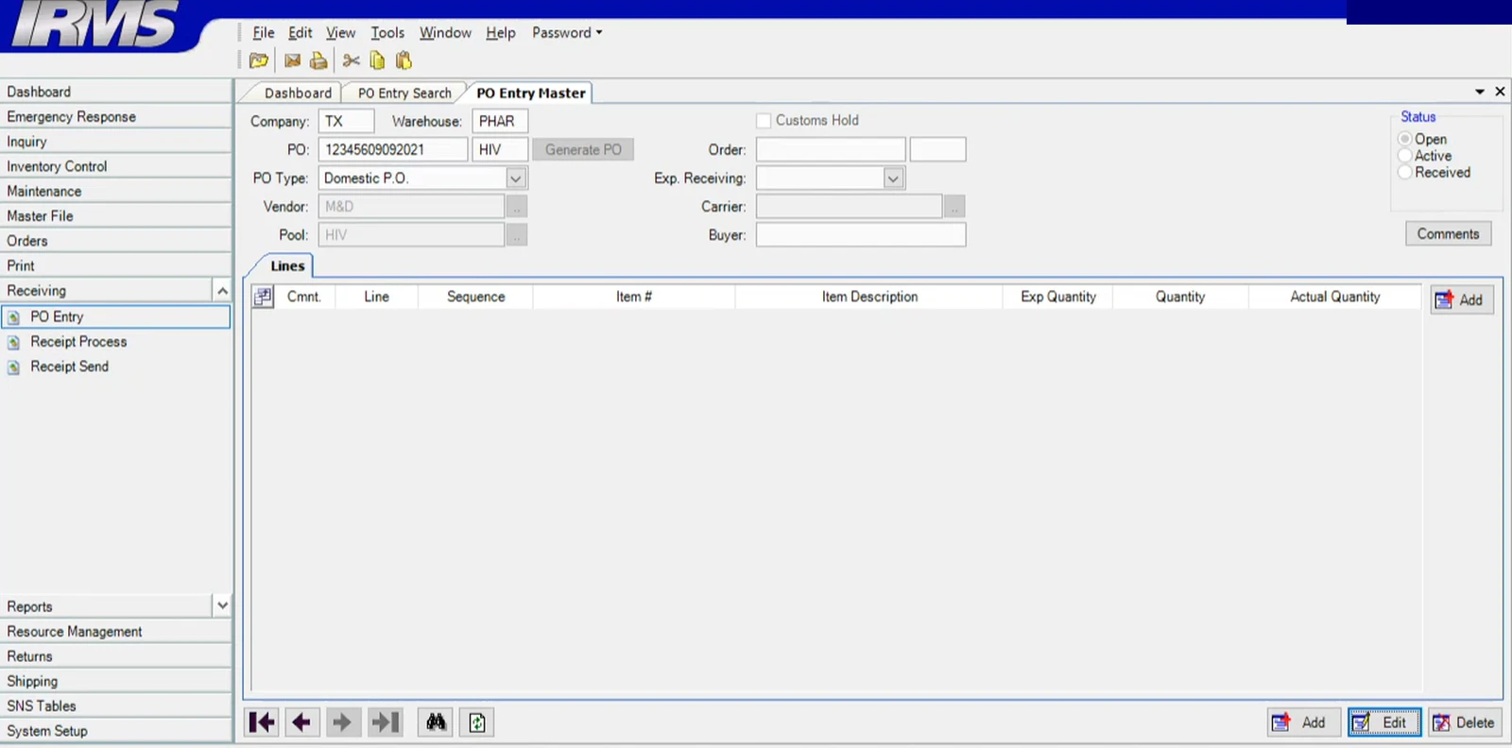Open the PO Type dropdown

tap(516, 178)
